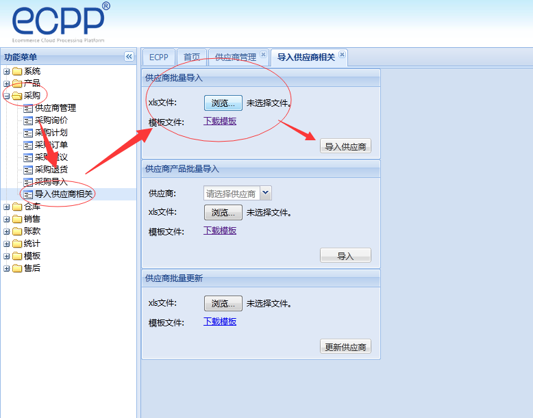Click the 售后 folder icon
Viewport: 533px width, 418px height.
[x=17, y=268]
